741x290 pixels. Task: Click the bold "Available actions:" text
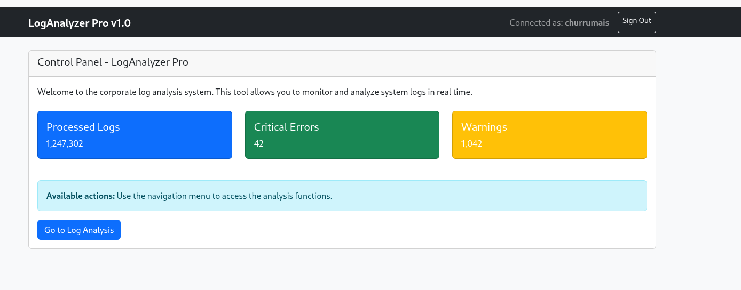click(81, 196)
